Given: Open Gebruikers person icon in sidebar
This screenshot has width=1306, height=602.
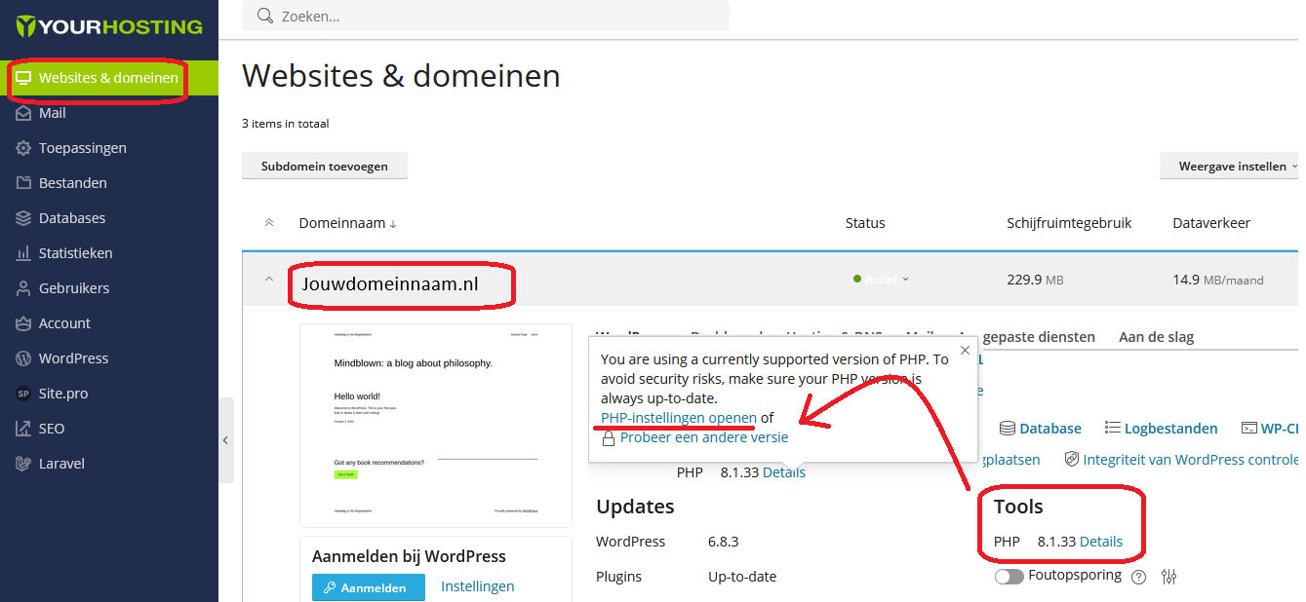Looking at the screenshot, I should point(23,288).
